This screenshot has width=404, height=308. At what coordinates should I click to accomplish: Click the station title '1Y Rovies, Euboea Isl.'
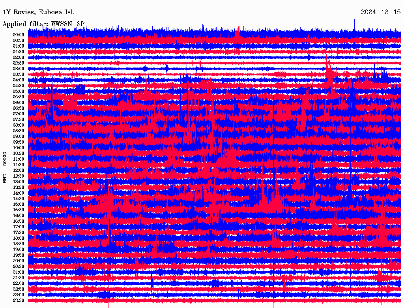coord(39,12)
